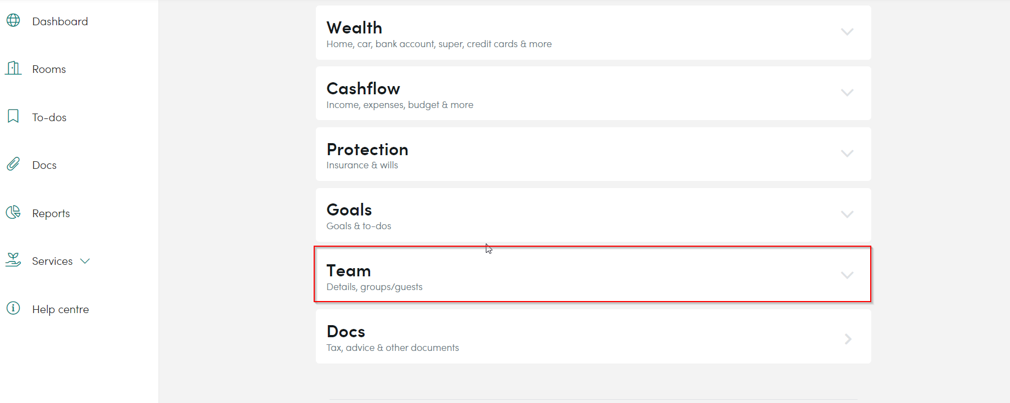1010x403 pixels.
Task: Open Help centre link
Action: (60, 309)
